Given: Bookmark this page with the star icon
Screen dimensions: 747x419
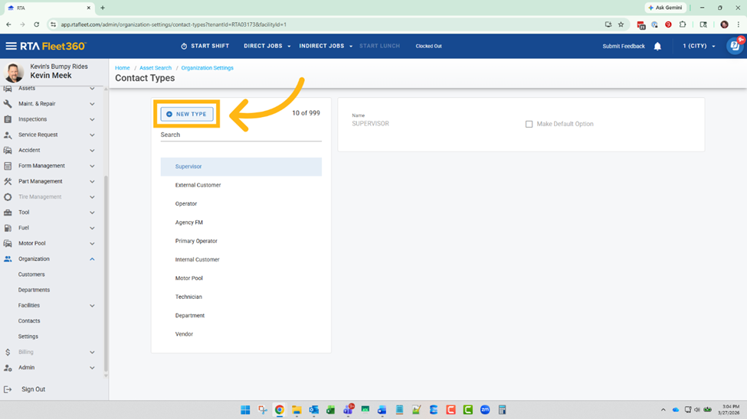Looking at the screenshot, I should click(x=621, y=24).
